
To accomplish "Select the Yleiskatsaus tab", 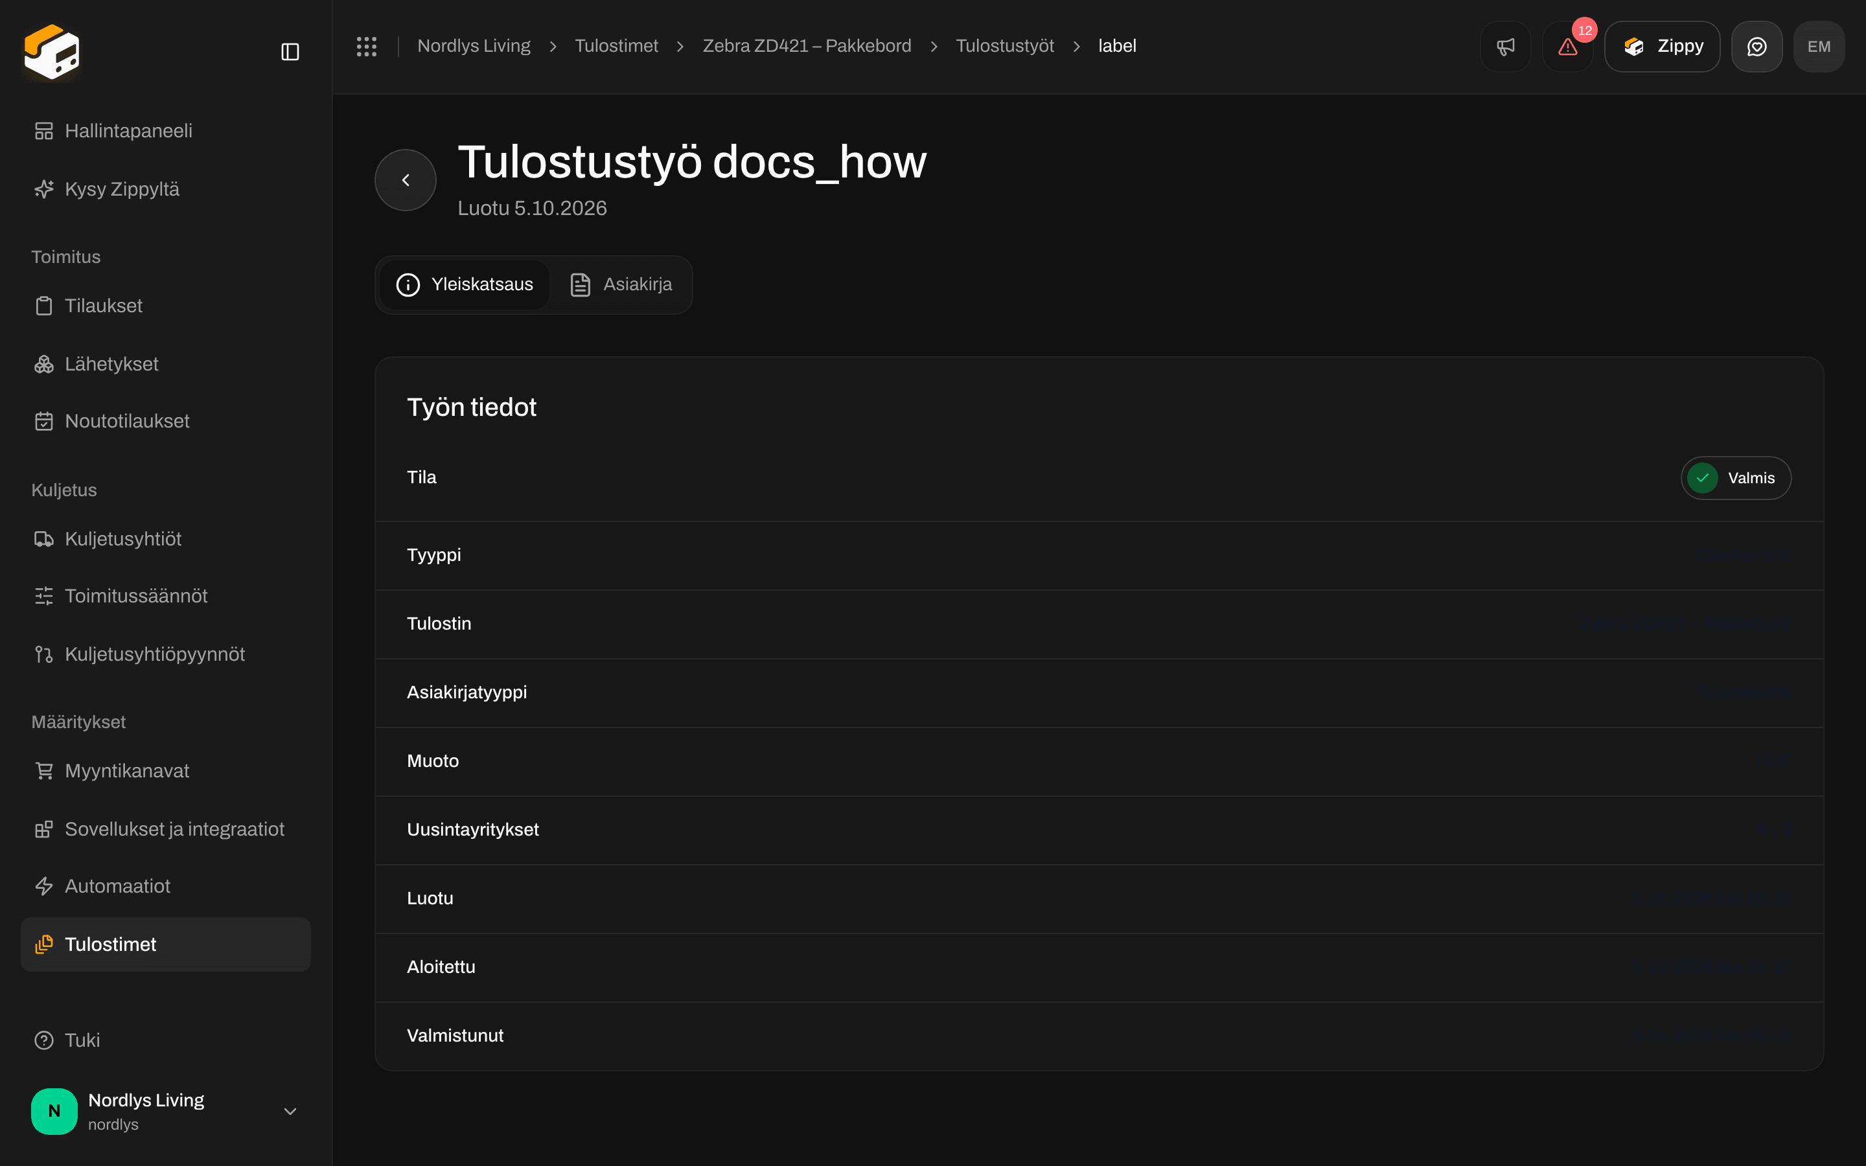I will coord(465,284).
